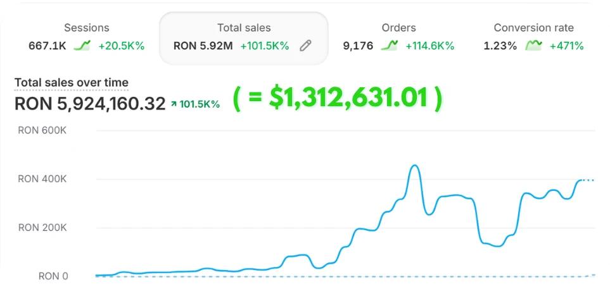Click the dotted projection end of the sales line
The image size is (610, 289).
click(587, 180)
